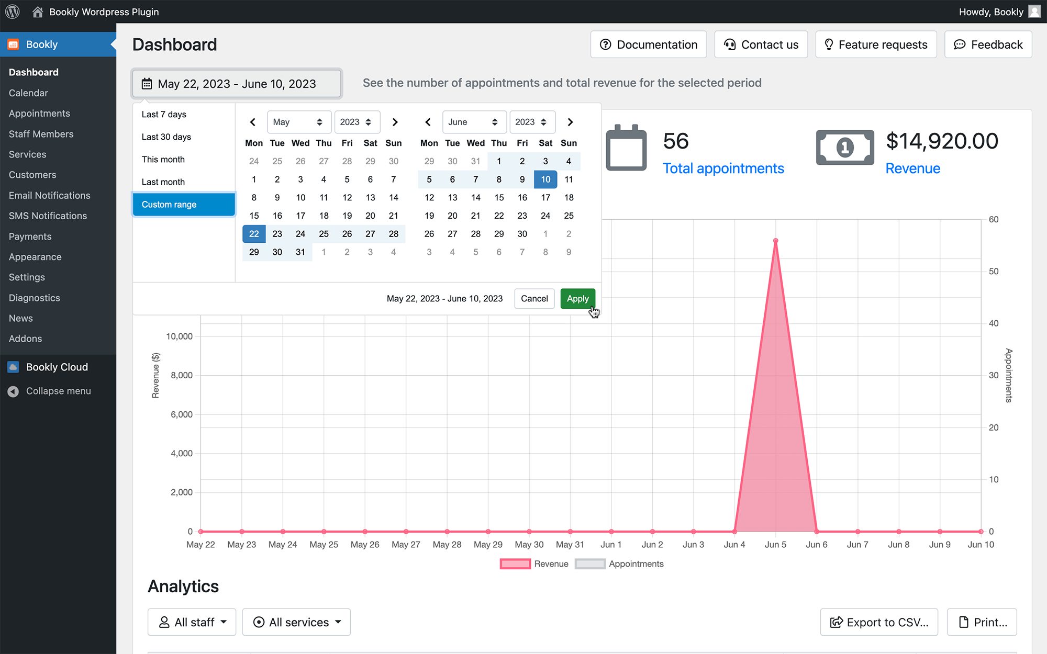
Task: Open the June month dropdown
Action: click(x=474, y=122)
